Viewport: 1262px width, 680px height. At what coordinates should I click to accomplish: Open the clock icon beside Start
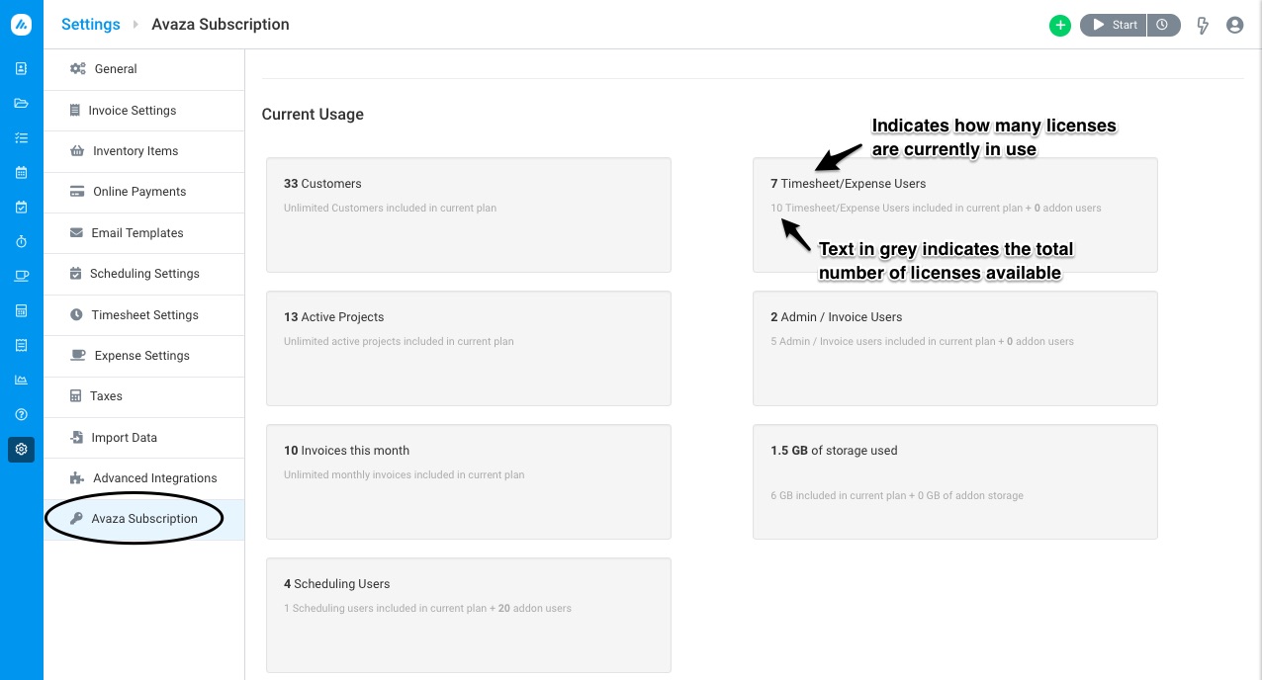point(1163,25)
